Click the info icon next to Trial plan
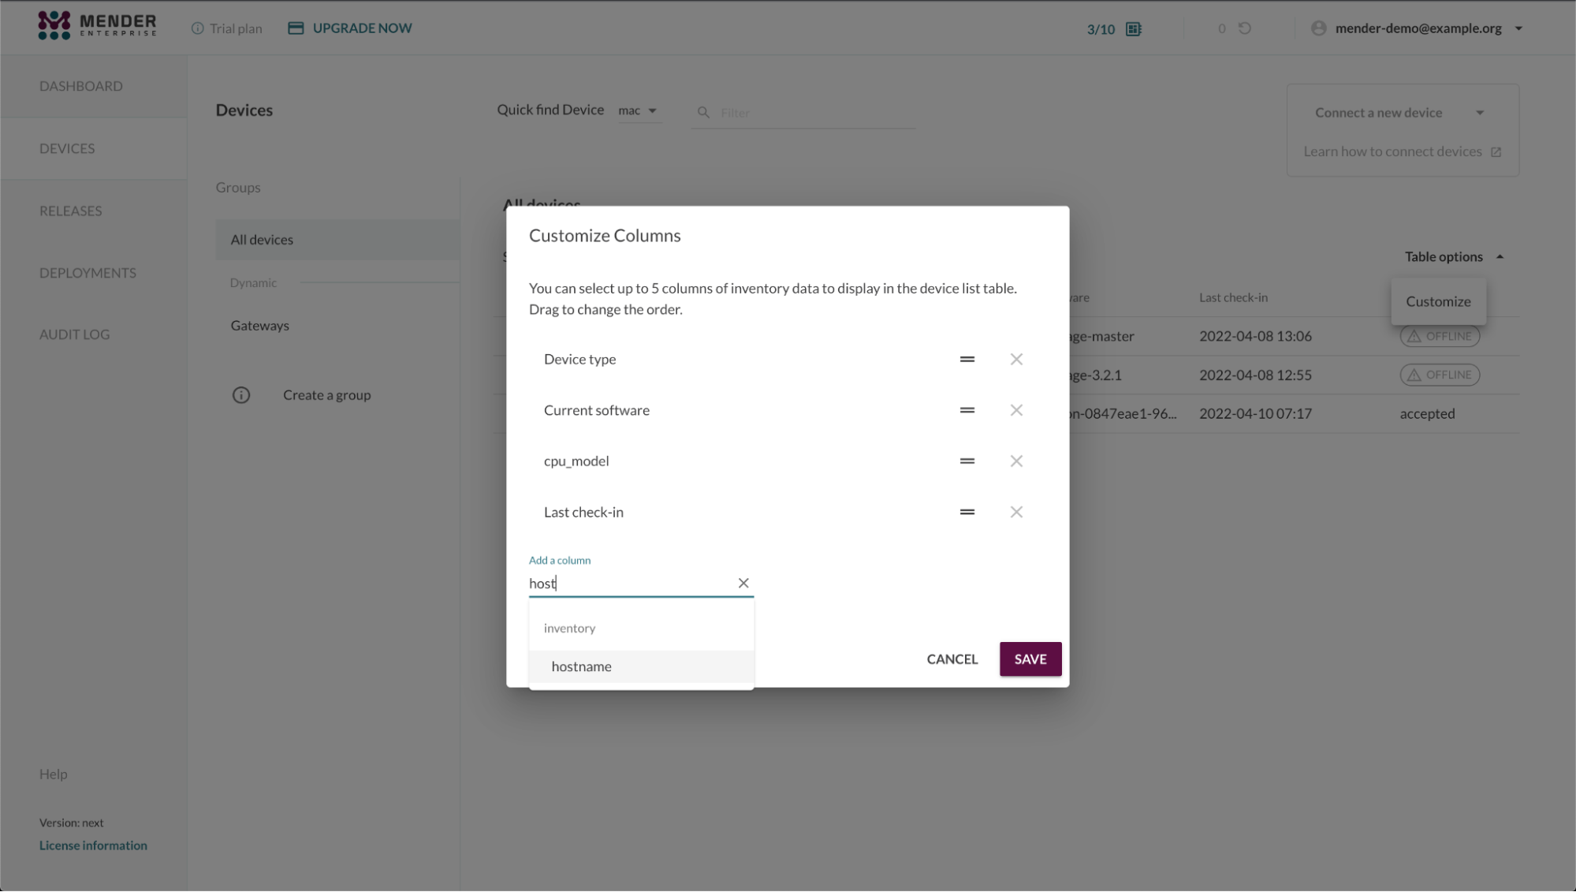The image size is (1576, 892). 196,28
